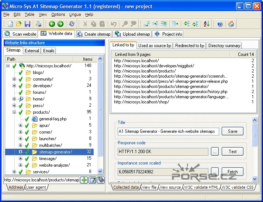Screen dimensions: 263x202
Task: Click the Copy toolbar icon
Action: point(94,24)
